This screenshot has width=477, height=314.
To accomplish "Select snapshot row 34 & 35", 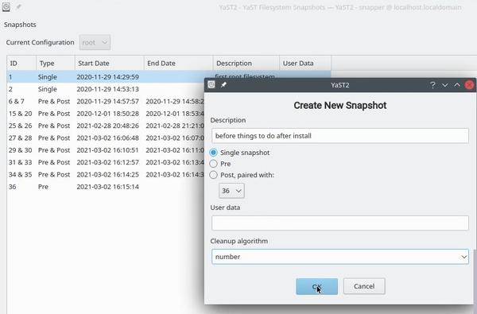I will [106, 174].
